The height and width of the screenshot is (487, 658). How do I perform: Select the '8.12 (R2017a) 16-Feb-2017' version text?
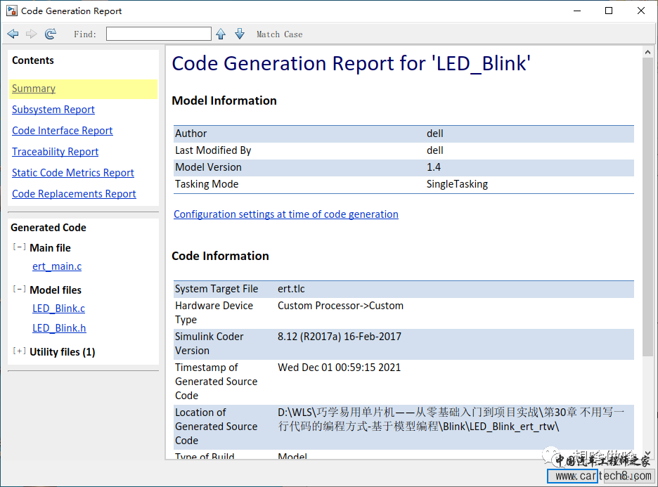340,337
